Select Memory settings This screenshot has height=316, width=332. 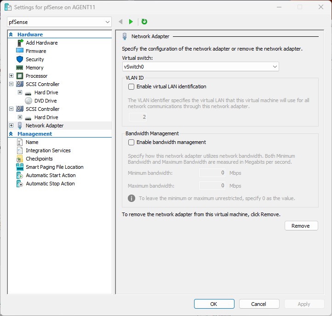click(34, 68)
